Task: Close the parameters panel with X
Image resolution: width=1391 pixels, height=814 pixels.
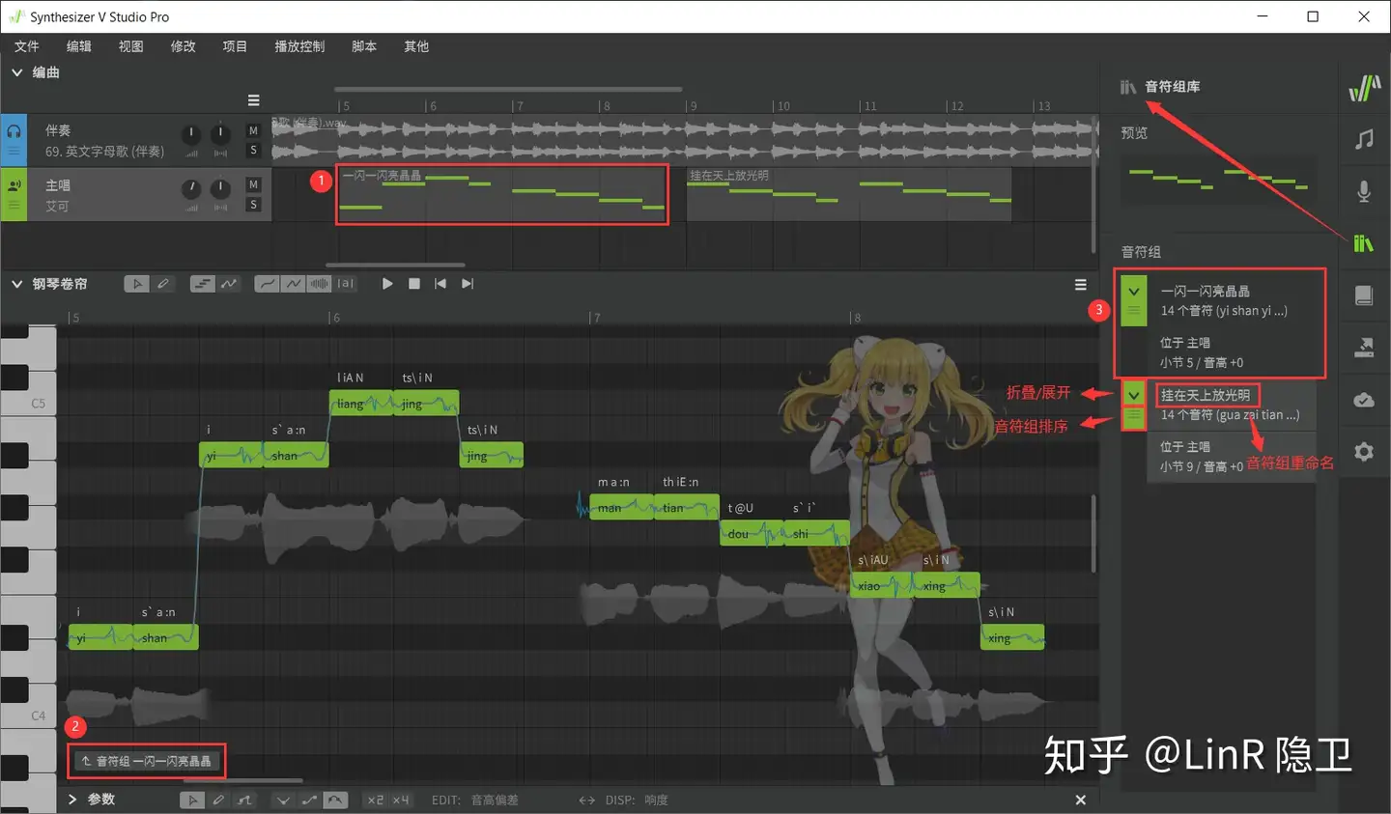Action: [x=1081, y=800]
